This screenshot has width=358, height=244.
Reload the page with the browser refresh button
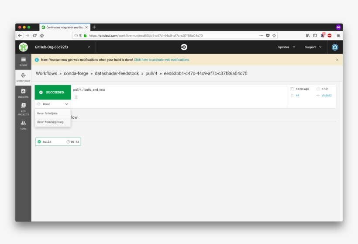[35, 36]
